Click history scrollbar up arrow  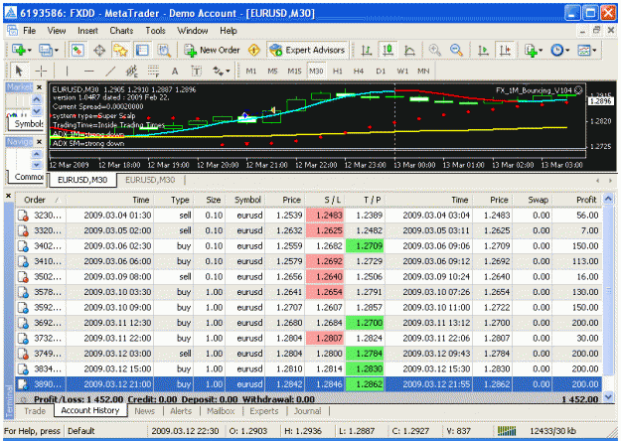click(609, 199)
